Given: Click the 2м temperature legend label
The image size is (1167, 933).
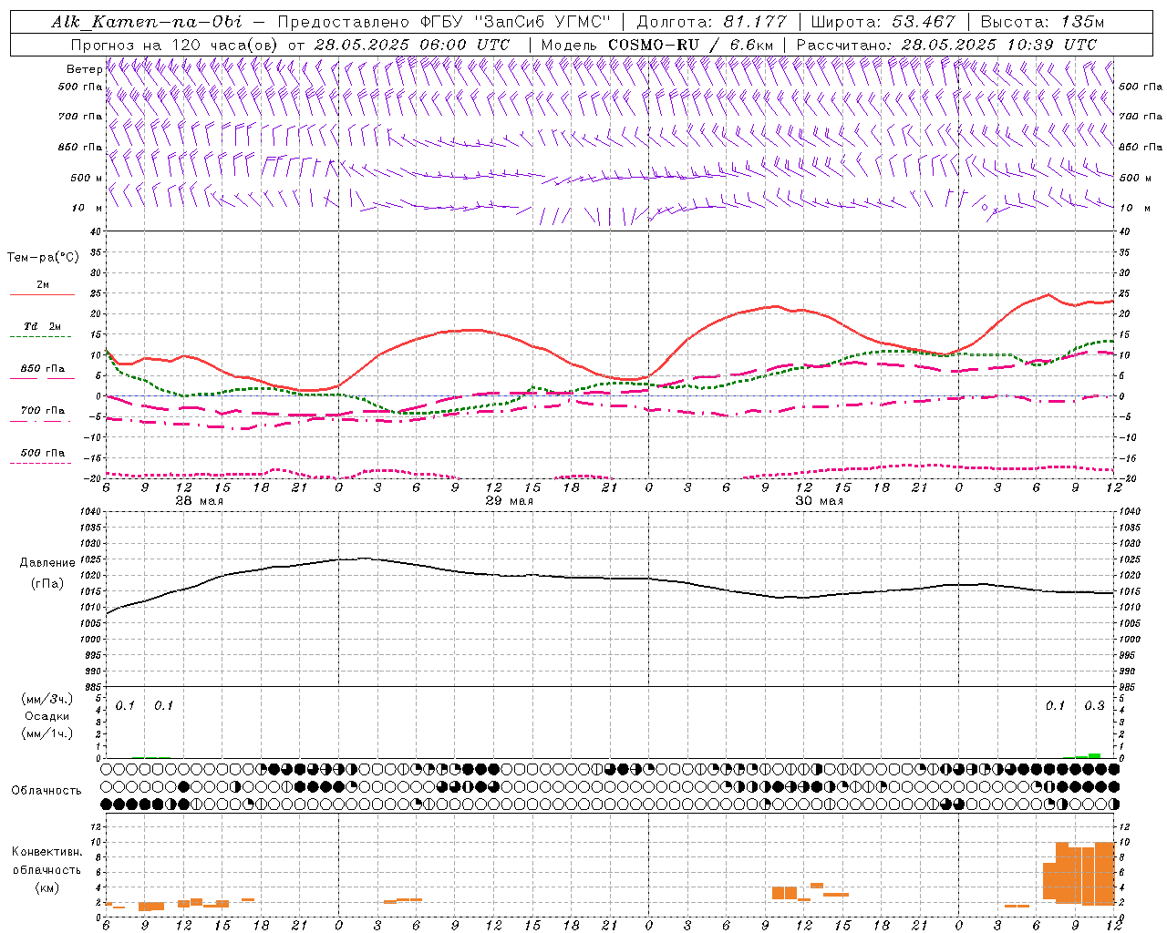Looking at the screenshot, I should coord(43,285).
